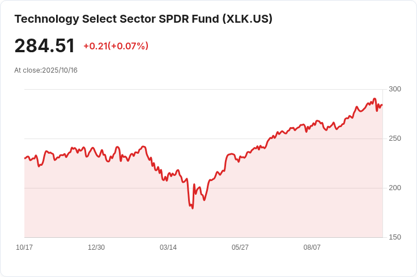Click the 05/27 x-axis date label

(240, 247)
